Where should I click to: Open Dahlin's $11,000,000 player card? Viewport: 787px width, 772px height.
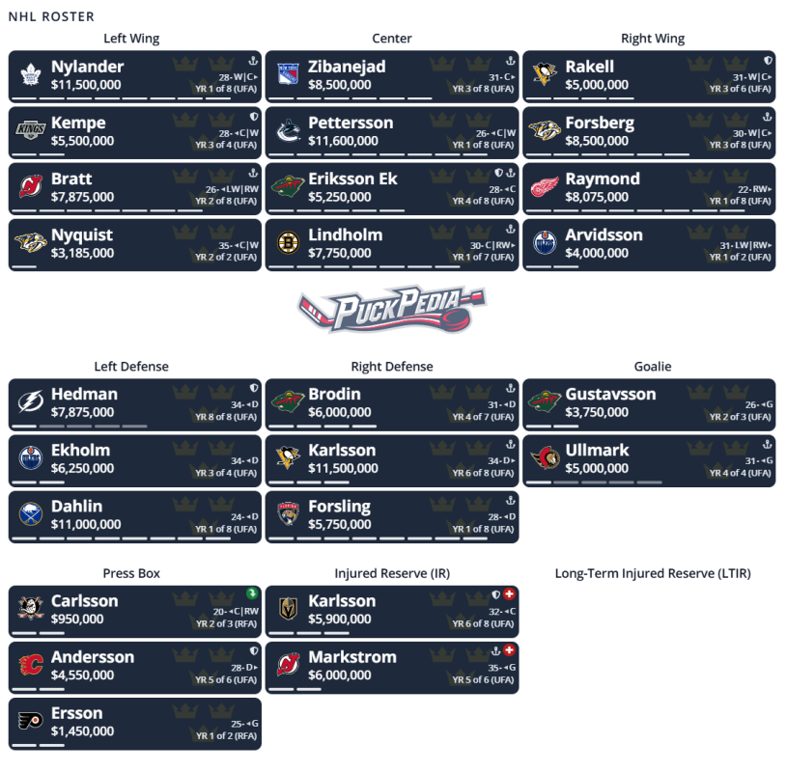point(135,517)
